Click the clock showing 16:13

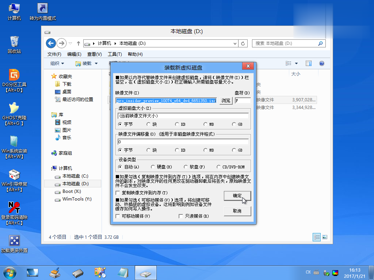(x=355, y=270)
